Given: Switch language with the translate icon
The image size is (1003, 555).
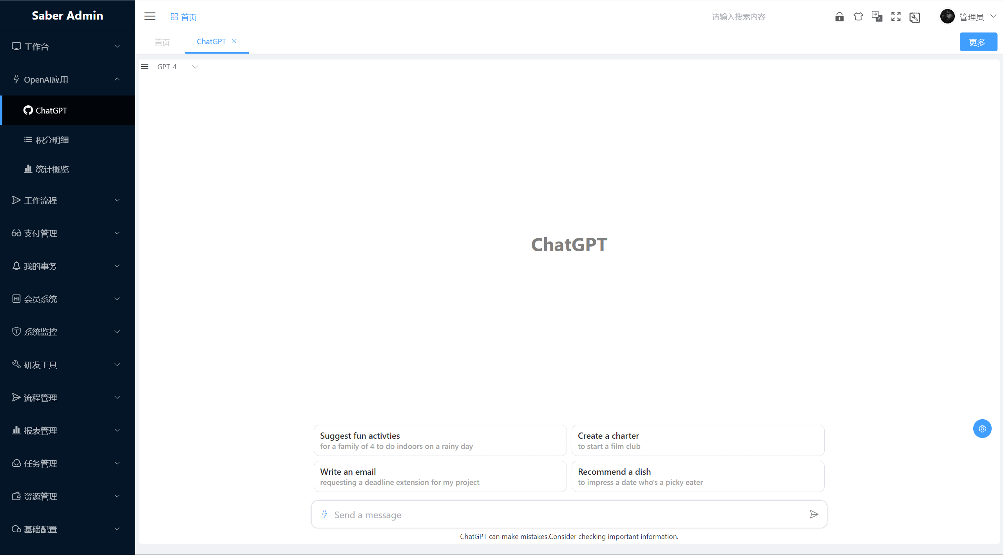Looking at the screenshot, I should (877, 16).
